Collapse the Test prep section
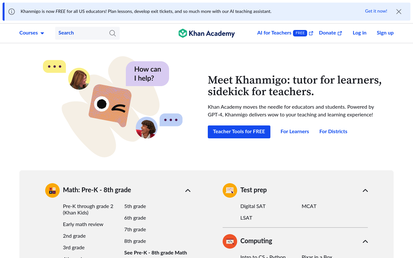 click(365, 190)
